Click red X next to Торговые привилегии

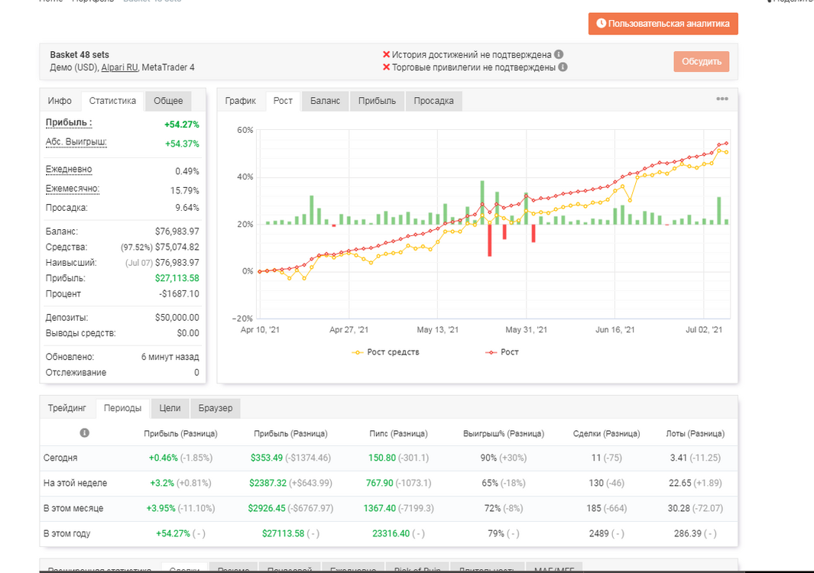point(386,67)
